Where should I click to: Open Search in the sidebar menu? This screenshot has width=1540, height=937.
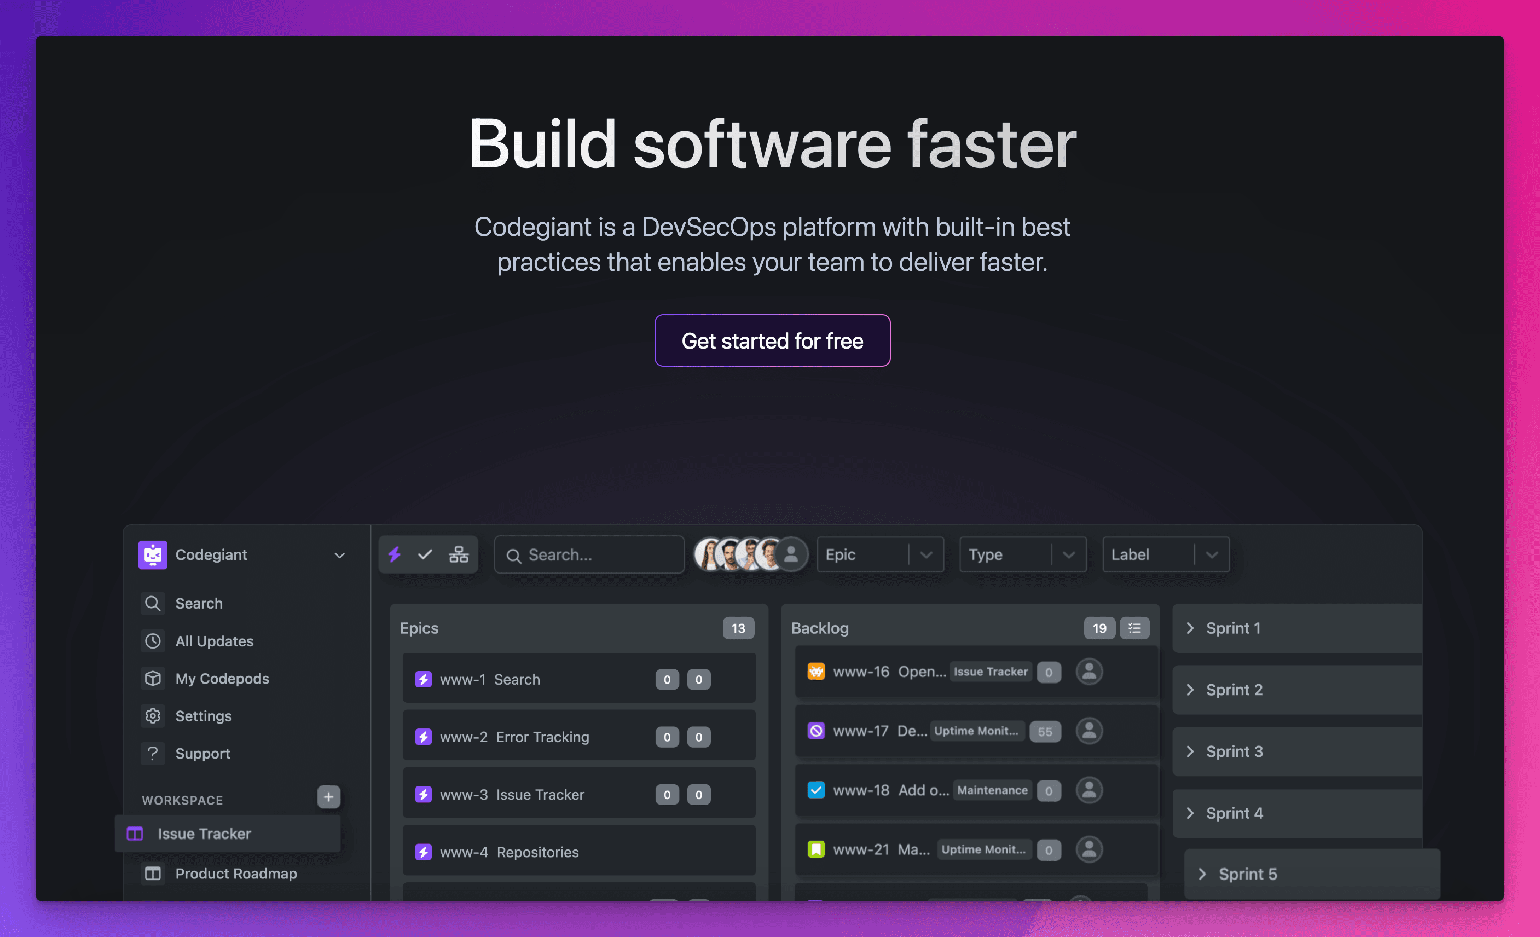[199, 603]
